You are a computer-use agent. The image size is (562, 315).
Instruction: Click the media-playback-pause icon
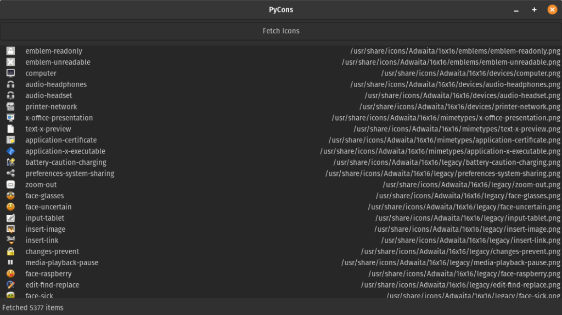[10, 262]
